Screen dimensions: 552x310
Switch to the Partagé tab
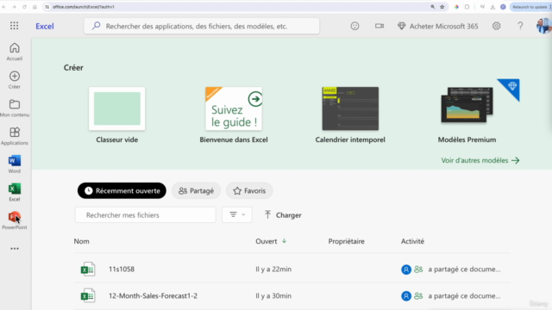tap(196, 190)
